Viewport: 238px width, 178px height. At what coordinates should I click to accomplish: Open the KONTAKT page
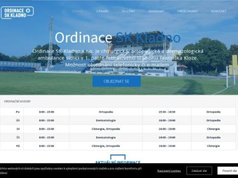click(x=219, y=11)
